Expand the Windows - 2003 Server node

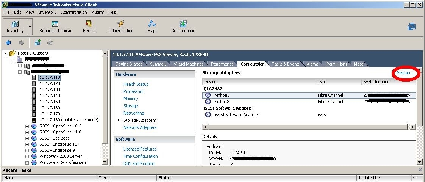point(27,157)
